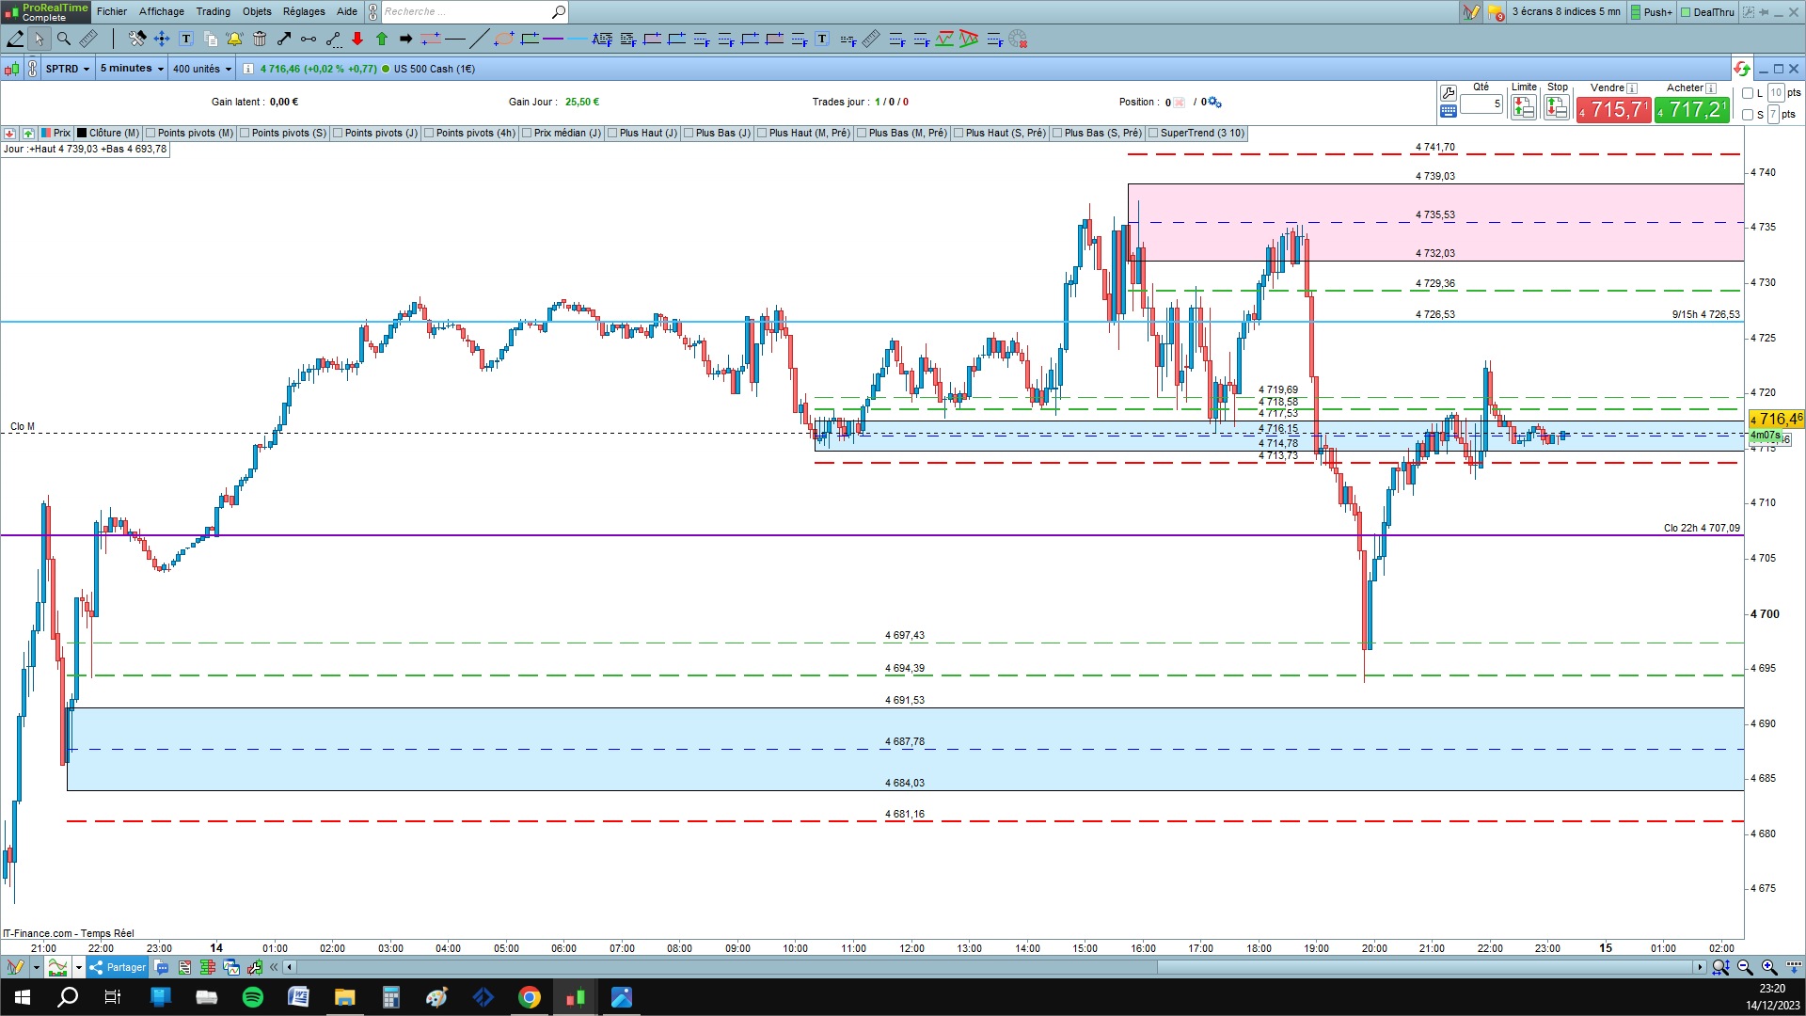Open Spotify from the taskbar
Screen dimensions: 1806x1016
click(253, 997)
